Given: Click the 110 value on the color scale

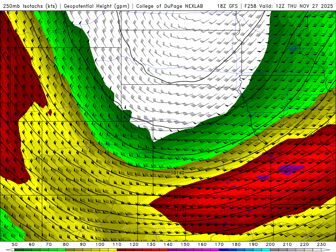Looking at the screenshot, I should click(117, 244).
